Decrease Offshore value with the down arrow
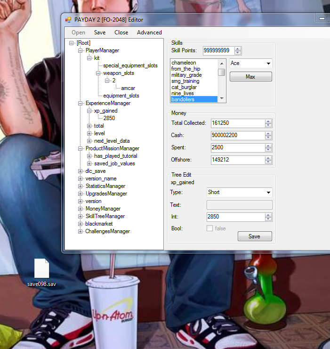The image size is (330, 349). [268, 162]
